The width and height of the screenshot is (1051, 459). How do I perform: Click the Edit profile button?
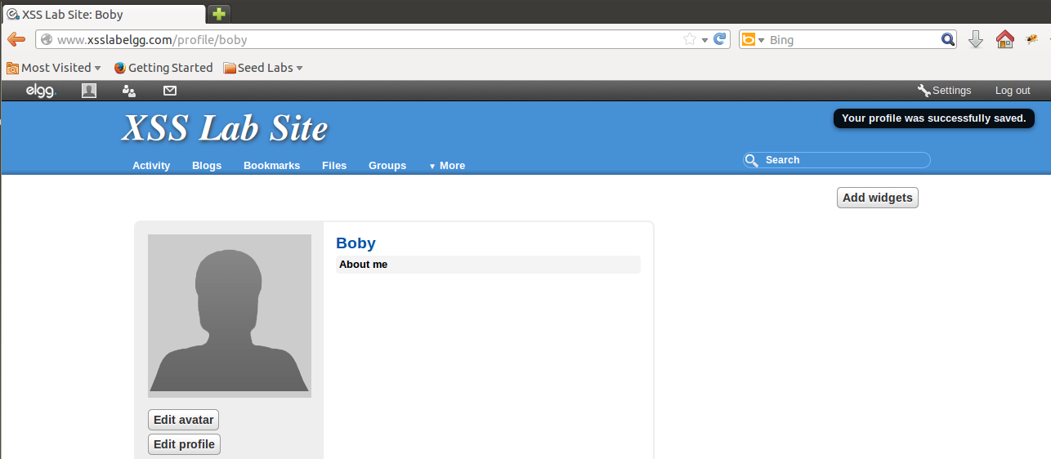(x=184, y=444)
